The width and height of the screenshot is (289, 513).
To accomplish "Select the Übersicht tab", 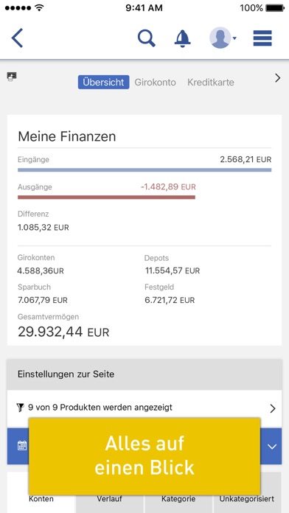I will click(103, 82).
